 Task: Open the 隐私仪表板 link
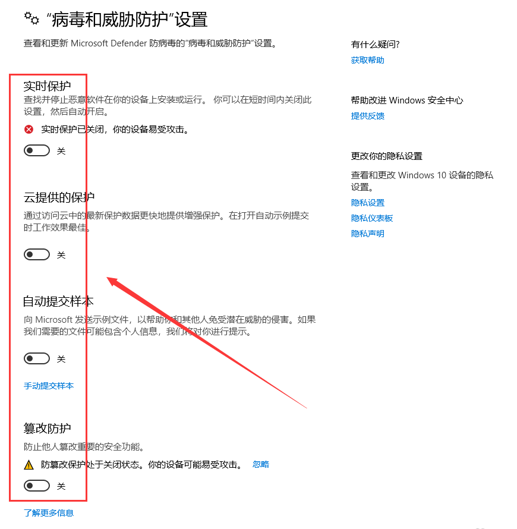[x=372, y=218]
